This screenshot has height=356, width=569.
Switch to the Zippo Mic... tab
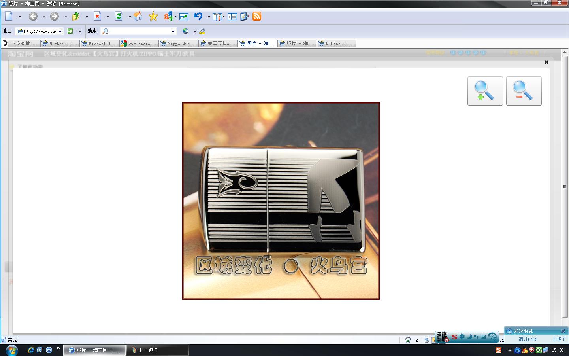[x=179, y=44]
